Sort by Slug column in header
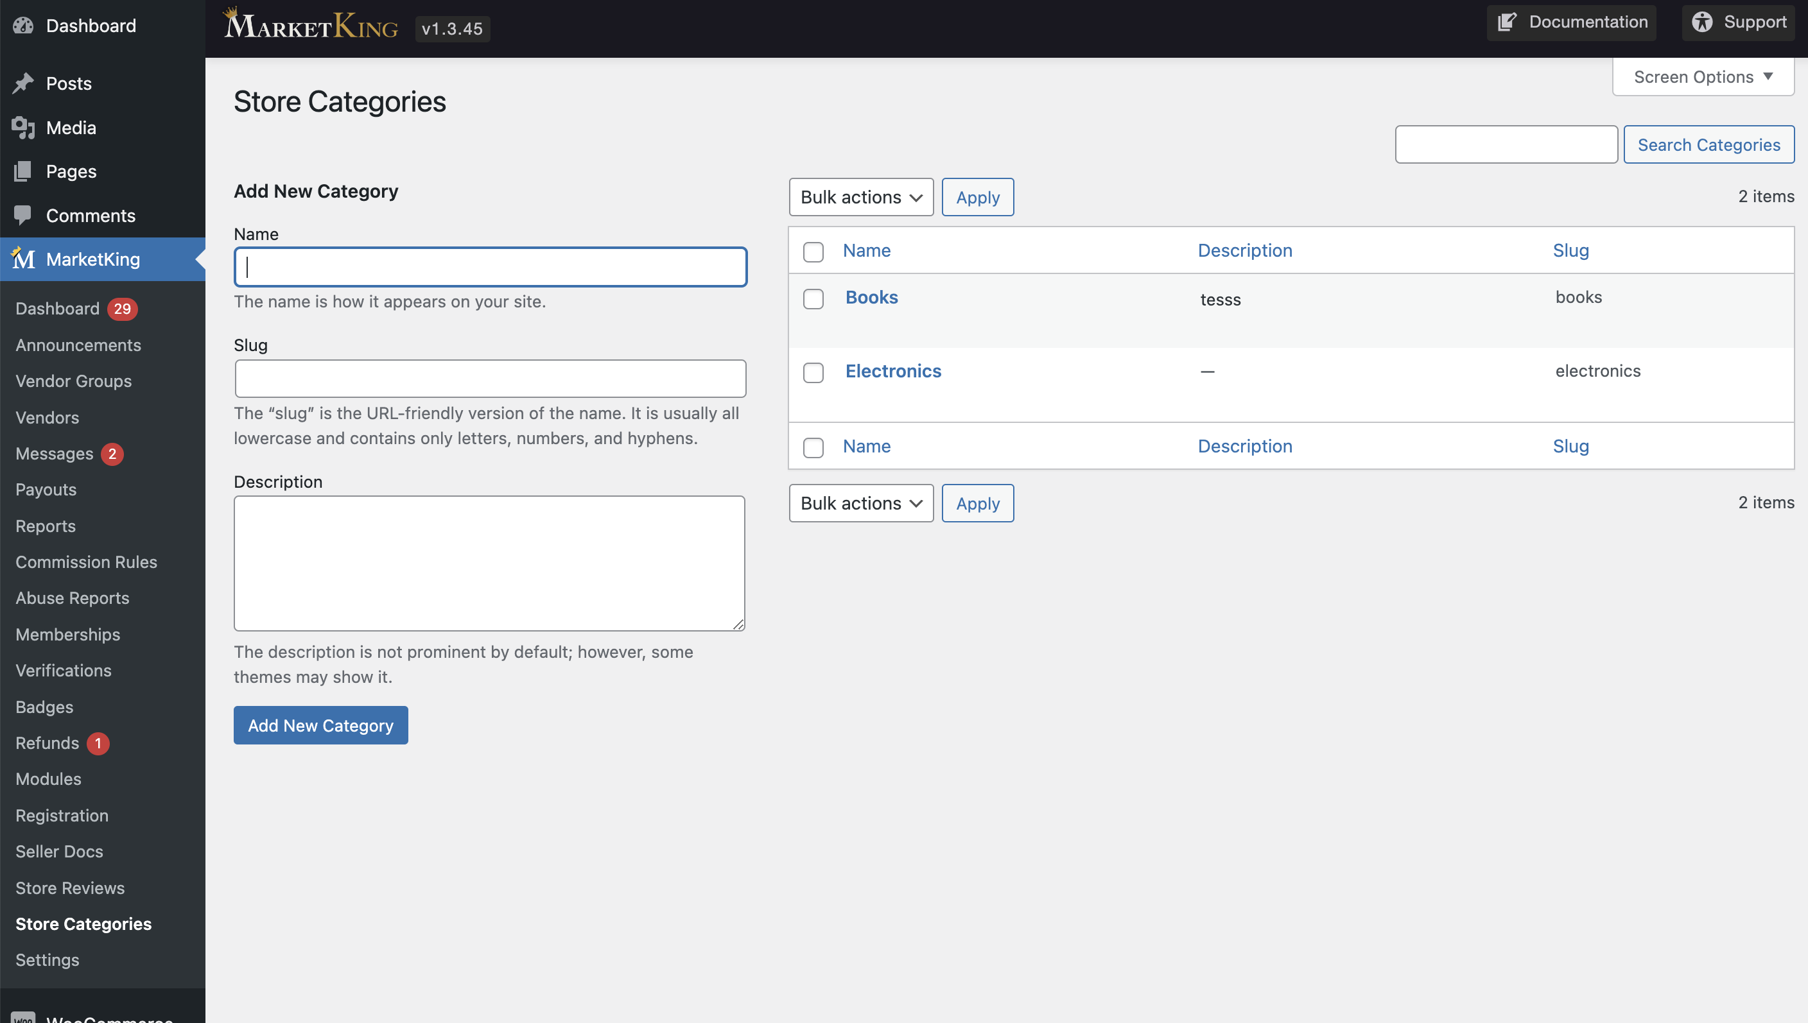Screen dimensions: 1808x1023 click(1570, 250)
